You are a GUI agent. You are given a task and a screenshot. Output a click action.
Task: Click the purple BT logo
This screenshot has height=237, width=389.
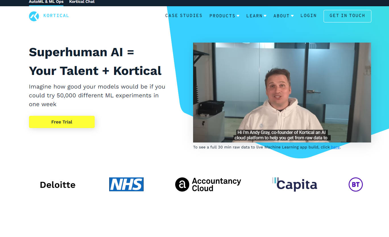[356, 184]
